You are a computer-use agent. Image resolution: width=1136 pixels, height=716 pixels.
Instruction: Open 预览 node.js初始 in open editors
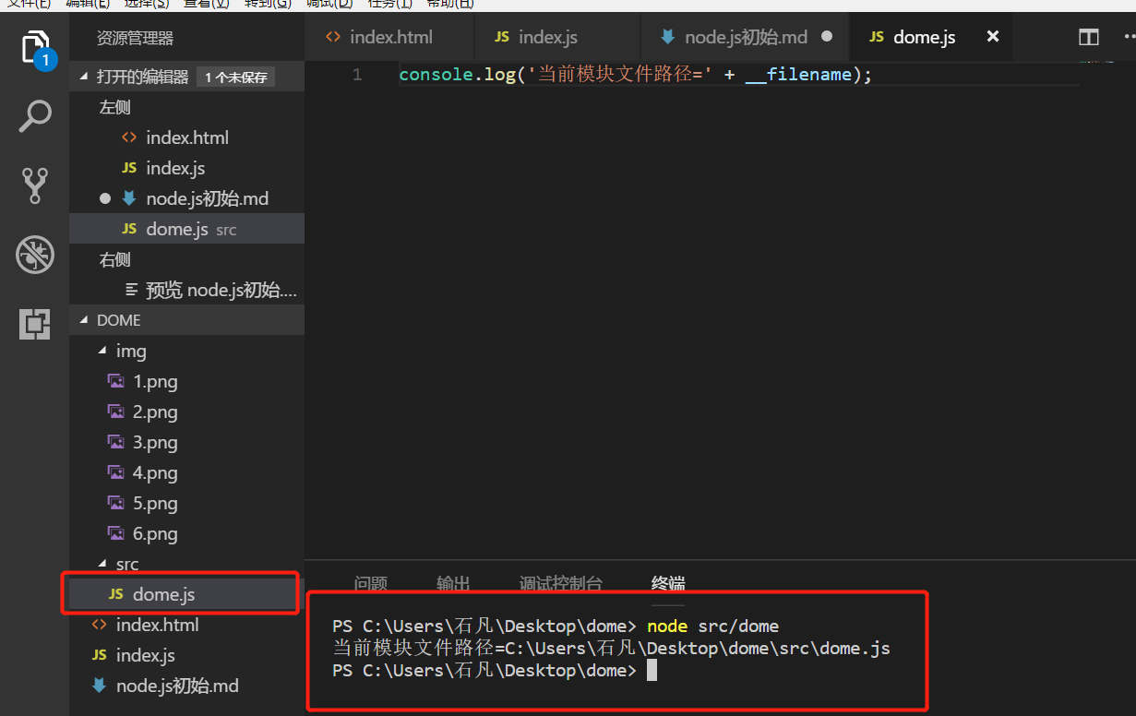pyautogui.click(x=221, y=291)
